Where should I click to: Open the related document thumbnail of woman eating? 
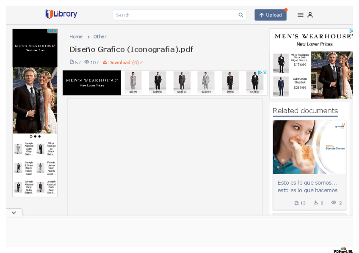pyautogui.click(x=309, y=147)
